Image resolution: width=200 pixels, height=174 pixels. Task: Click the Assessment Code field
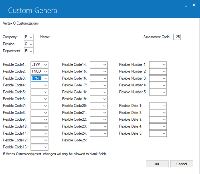(x=177, y=37)
